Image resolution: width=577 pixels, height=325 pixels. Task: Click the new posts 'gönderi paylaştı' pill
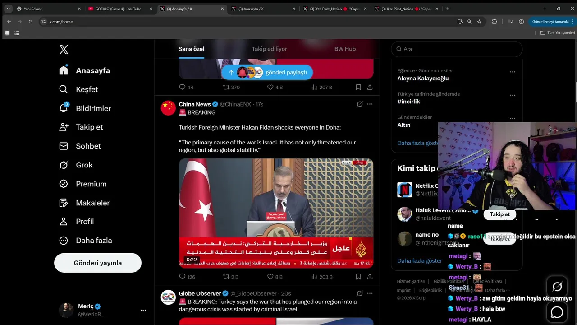267,72
